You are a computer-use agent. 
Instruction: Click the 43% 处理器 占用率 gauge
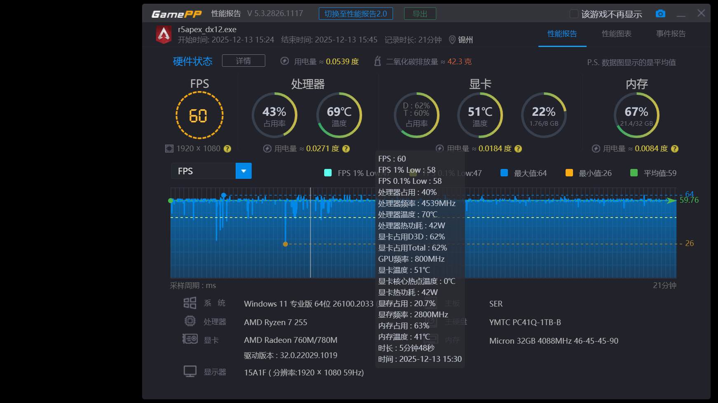pos(274,115)
